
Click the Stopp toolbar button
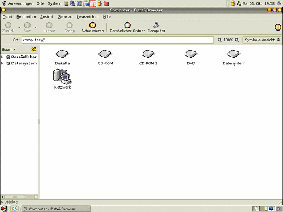(x=70, y=27)
